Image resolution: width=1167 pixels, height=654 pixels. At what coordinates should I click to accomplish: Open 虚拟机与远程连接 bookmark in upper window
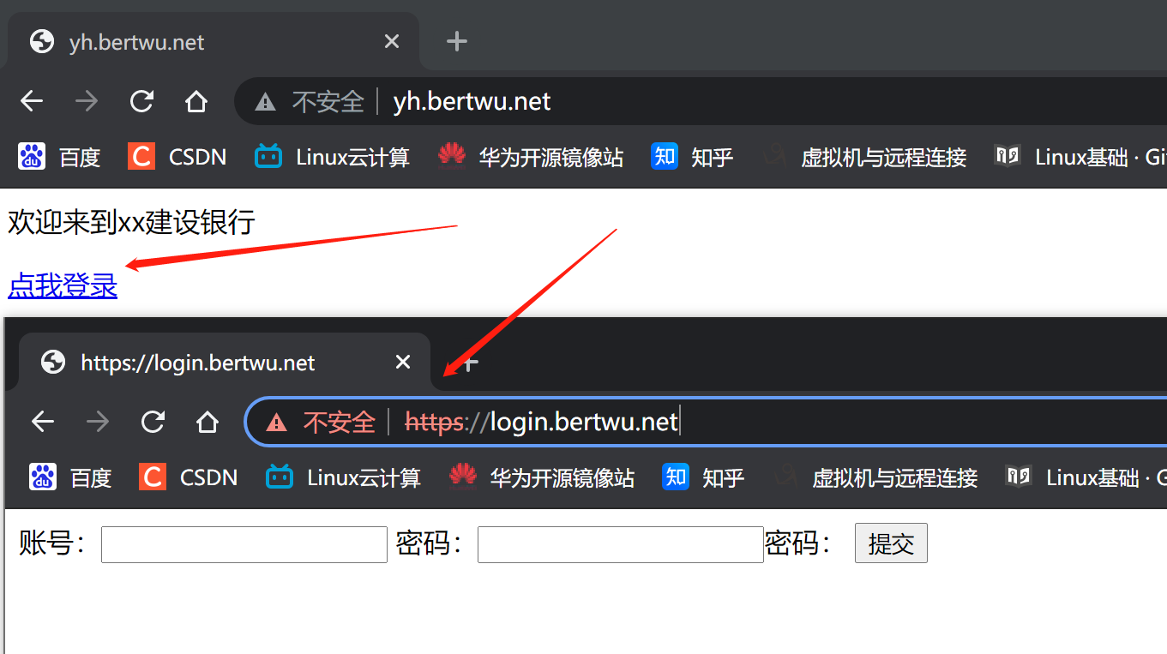tap(864, 157)
